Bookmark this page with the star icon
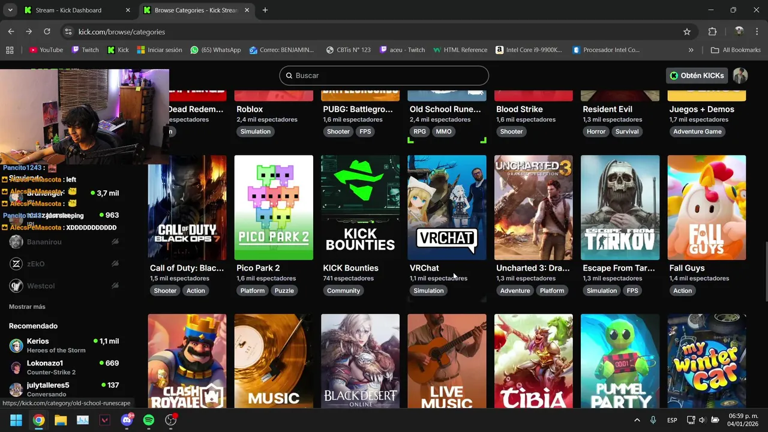Screen dimensions: 768x432 pyautogui.click(x=687, y=32)
